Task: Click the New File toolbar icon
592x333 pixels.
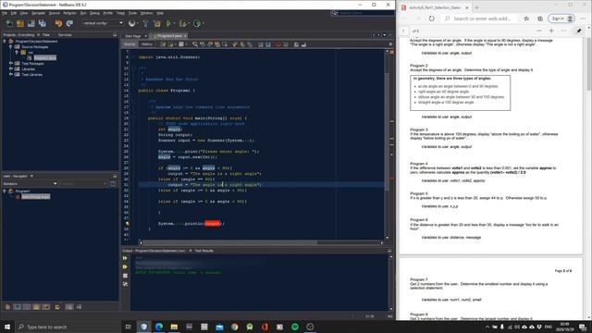Action: point(9,23)
